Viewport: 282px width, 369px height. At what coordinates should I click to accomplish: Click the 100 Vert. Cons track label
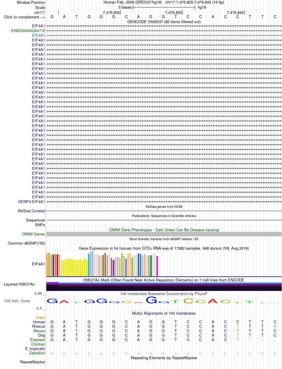tap(17, 301)
